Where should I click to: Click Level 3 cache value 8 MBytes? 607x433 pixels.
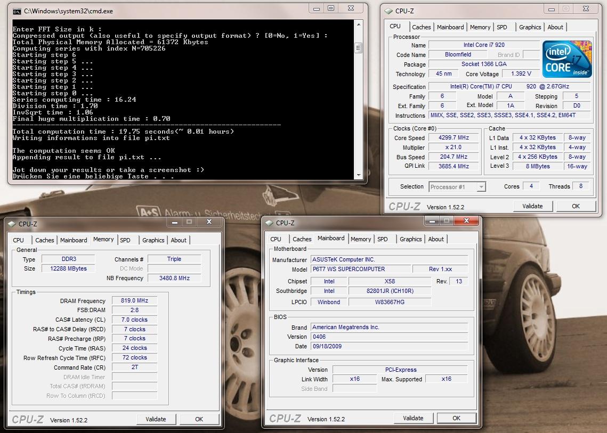tap(538, 166)
